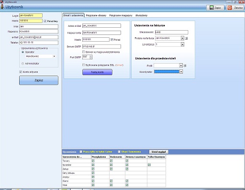Enable Szyfrowane połączenie SSL checkbox
The image size is (245, 190).
[x=84, y=65]
